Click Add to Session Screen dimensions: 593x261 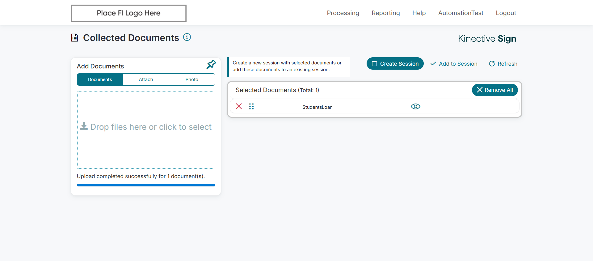454,64
